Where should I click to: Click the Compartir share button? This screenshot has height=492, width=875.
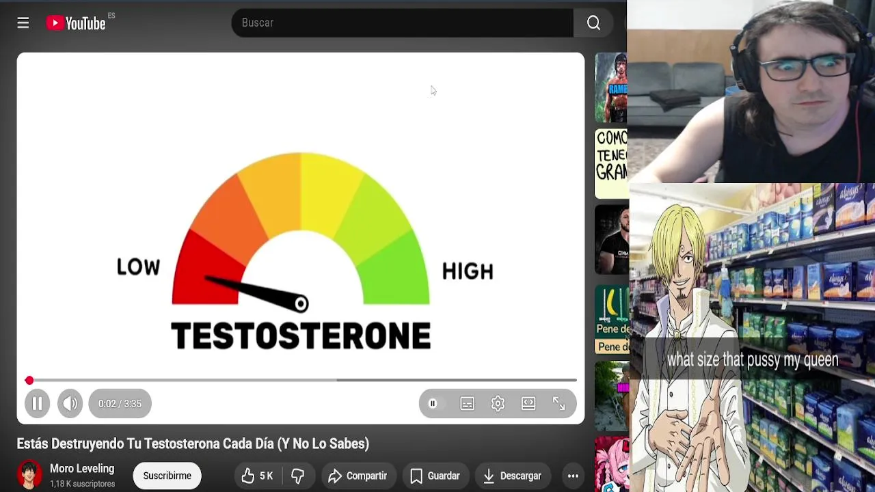[358, 476]
